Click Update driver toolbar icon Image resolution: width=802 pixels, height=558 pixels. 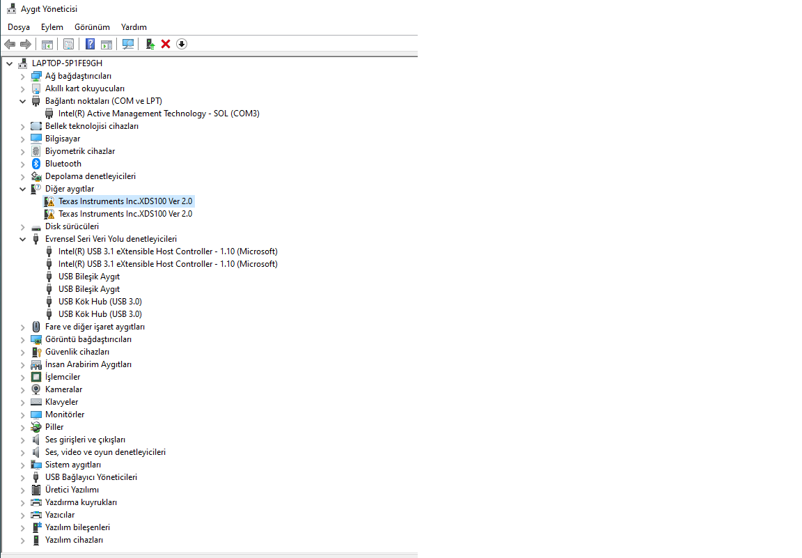click(x=150, y=44)
